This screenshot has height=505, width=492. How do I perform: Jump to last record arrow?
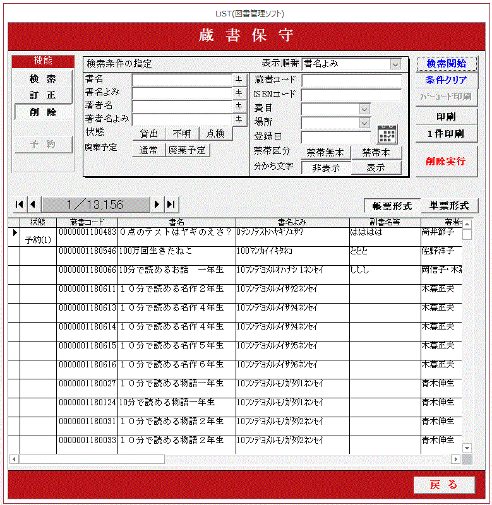coord(171,204)
